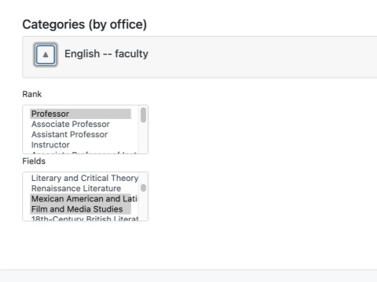
Task: Select Literary and Critical Theory field
Action: point(84,178)
